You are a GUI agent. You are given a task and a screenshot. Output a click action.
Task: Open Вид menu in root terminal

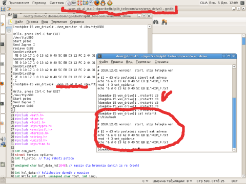45,22
